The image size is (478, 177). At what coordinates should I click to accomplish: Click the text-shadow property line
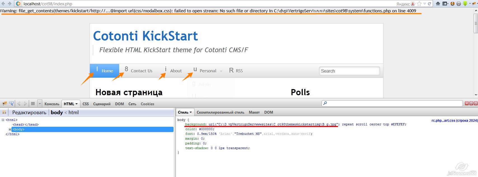217,148
